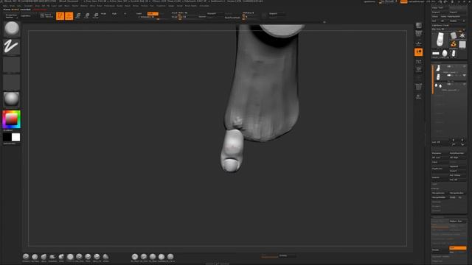Screen dimensions: 472x265
Task: Expand the Remesh section
Action: coord(437,202)
